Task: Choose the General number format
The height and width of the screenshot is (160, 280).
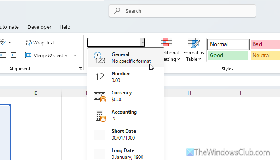Action: point(126,58)
